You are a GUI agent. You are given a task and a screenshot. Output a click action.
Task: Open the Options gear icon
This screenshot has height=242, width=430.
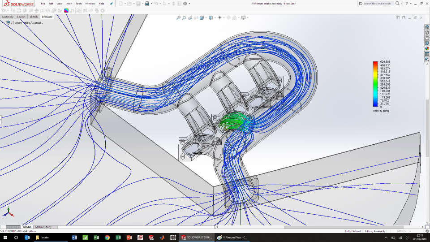185,4
